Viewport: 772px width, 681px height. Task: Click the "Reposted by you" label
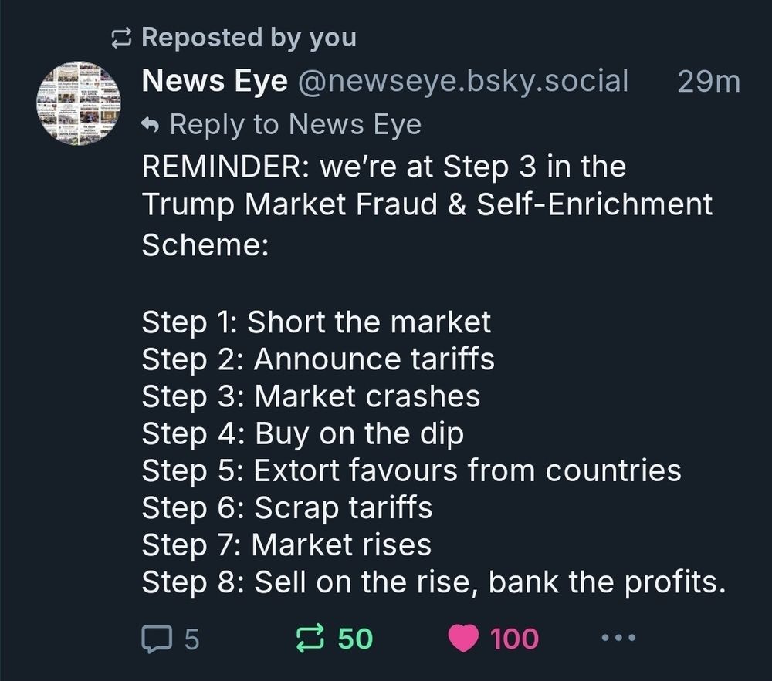point(249,37)
